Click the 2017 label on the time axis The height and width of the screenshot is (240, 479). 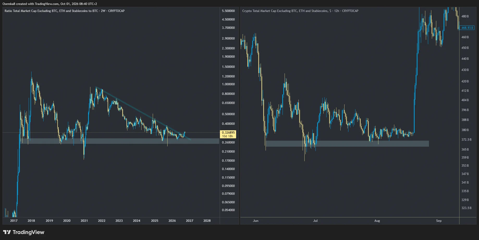click(x=14, y=221)
